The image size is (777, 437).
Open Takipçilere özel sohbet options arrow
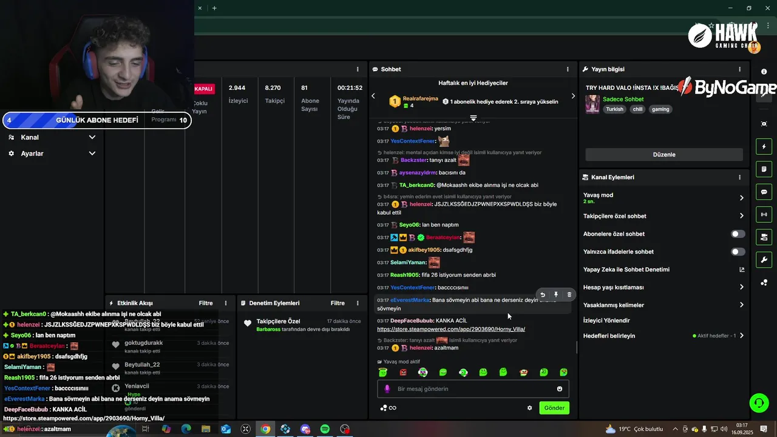pos(741,216)
